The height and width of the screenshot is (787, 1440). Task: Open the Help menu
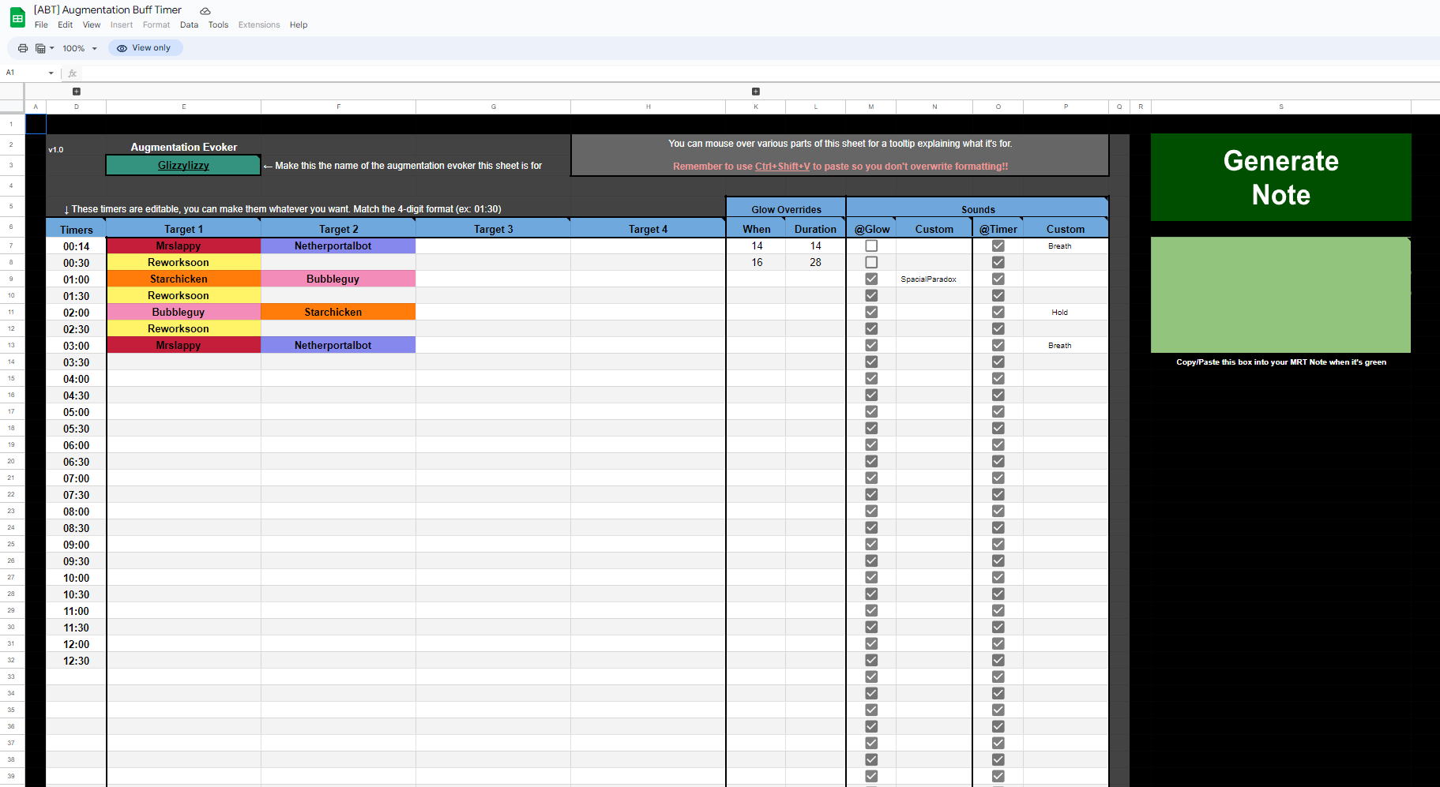click(299, 25)
